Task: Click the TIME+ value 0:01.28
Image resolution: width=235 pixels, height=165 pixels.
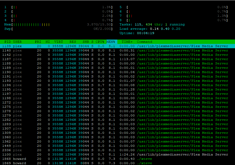Action: tap(127, 89)
